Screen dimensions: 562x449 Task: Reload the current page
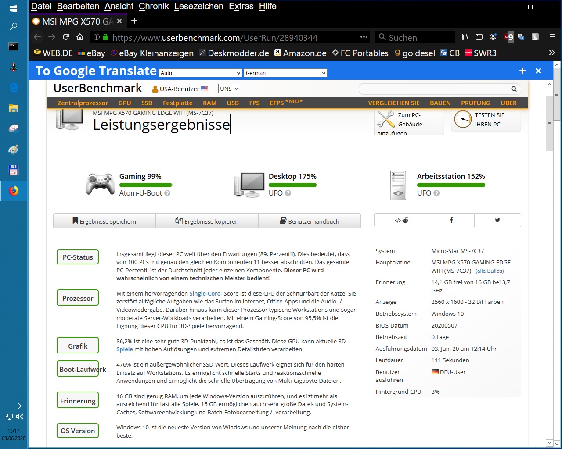tap(66, 37)
